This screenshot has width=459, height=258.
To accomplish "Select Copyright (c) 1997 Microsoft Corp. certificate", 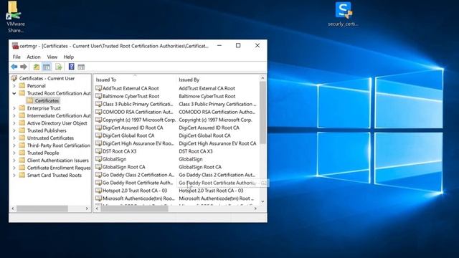I will click(139, 120).
